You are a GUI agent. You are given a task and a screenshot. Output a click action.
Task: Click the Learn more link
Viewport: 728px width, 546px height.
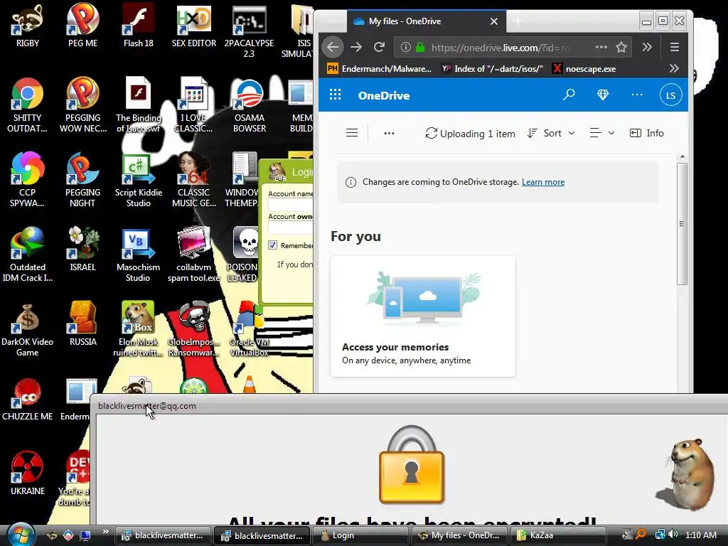543,182
